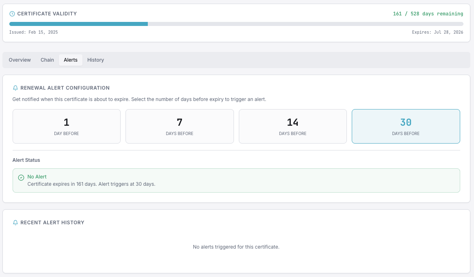Click the 'Certificate expires in 161 days' message
Screen dimensions: 474x277
[x=91, y=184]
